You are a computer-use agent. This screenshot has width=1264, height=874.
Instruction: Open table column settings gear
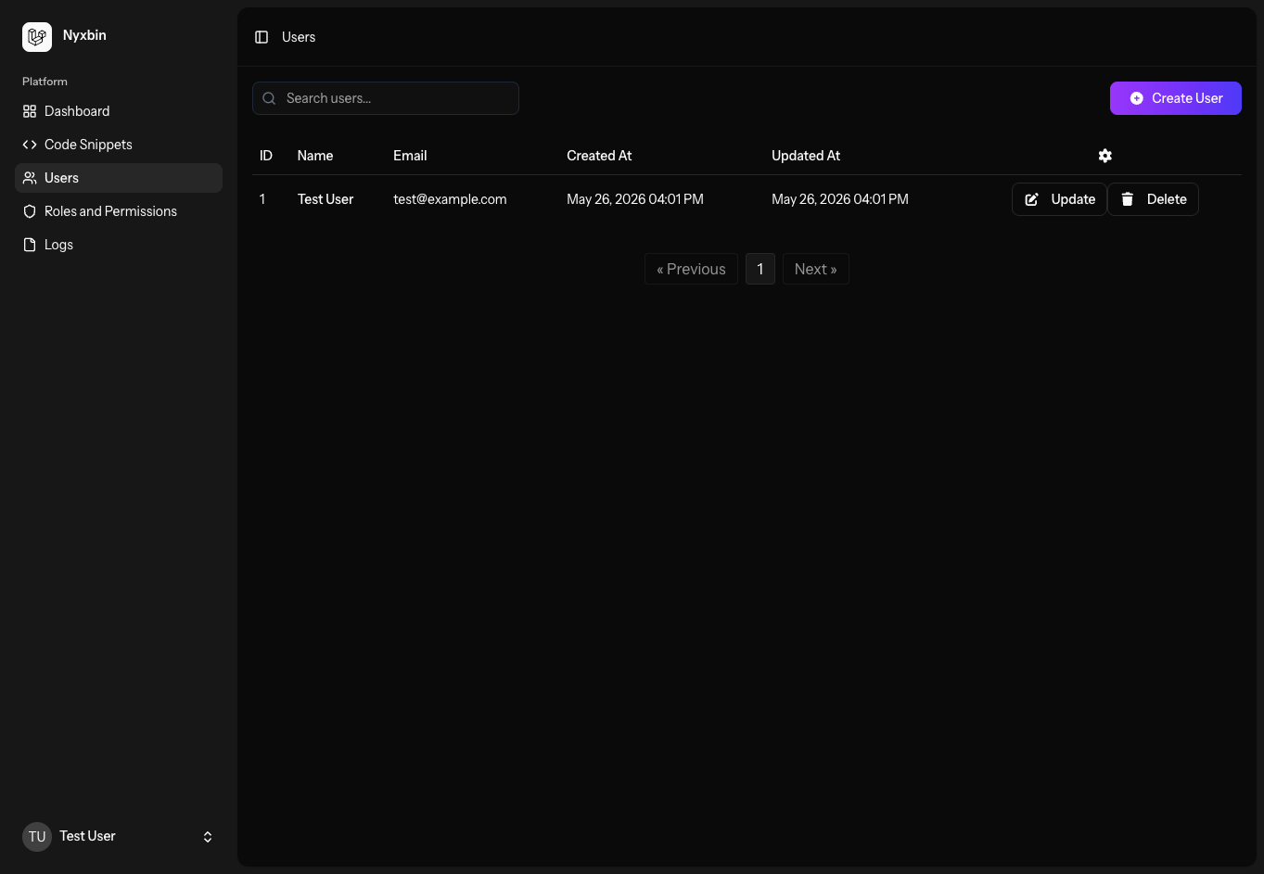coord(1105,156)
